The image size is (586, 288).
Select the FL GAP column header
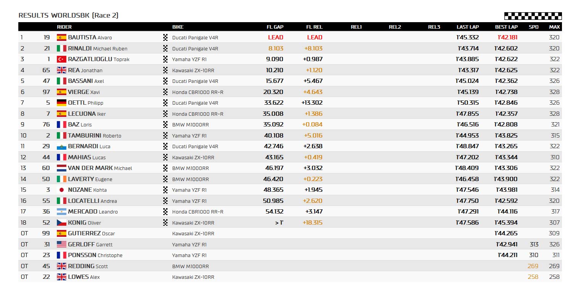(275, 27)
